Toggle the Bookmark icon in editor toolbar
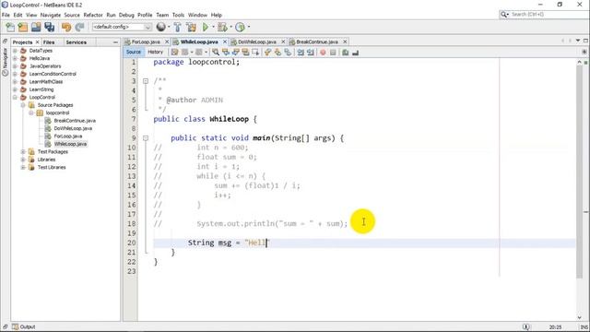 [288, 53]
